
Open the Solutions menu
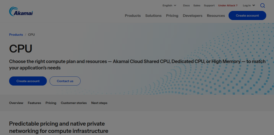(153, 16)
